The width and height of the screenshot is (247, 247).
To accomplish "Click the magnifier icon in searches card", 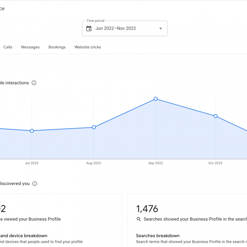I will 139,219.
